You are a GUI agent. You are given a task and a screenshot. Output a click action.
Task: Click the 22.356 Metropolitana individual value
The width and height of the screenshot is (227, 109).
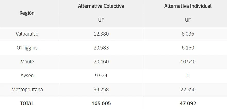point(188,89)
